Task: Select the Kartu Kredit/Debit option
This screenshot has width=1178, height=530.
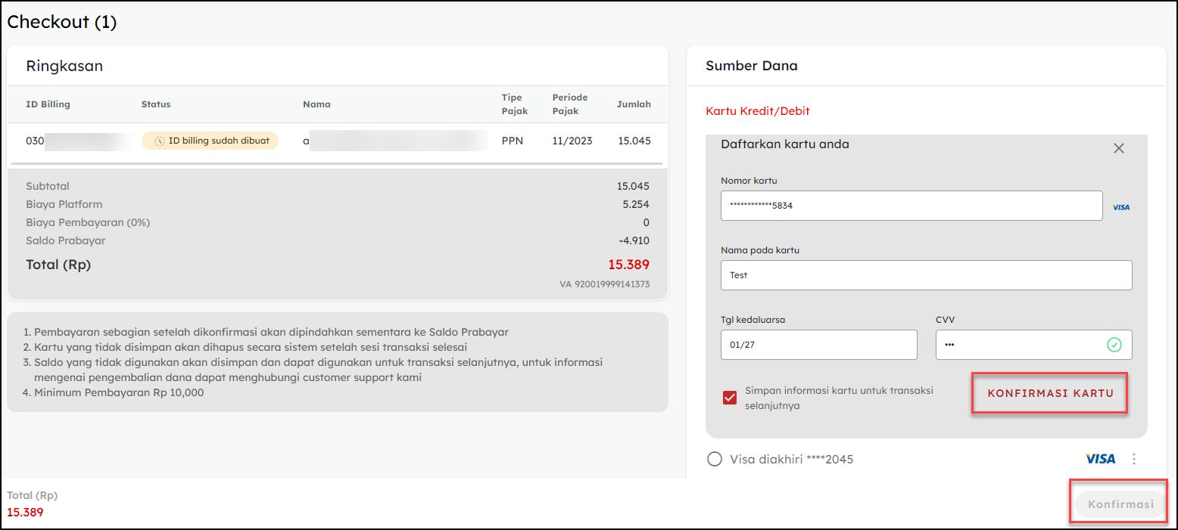Action: point(757,111)
